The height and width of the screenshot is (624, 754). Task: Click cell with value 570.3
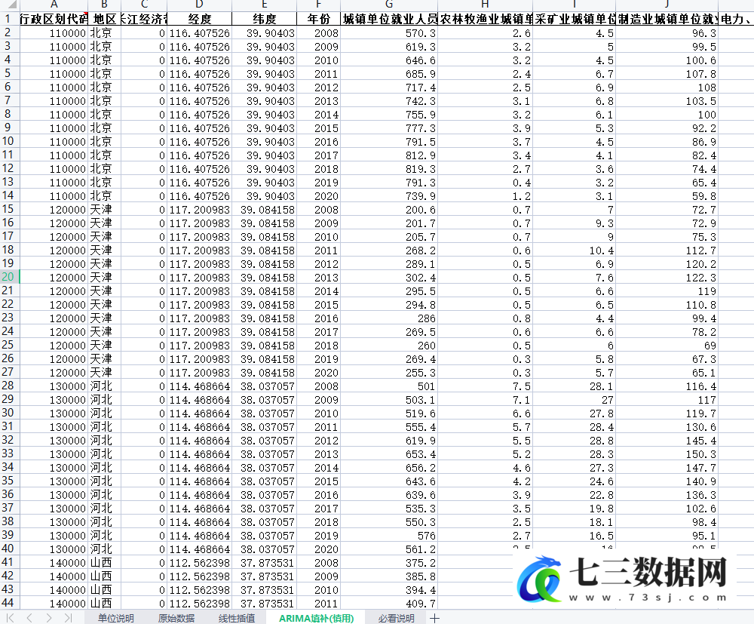[389, 33]
